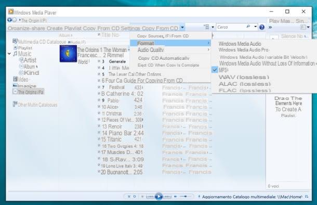Expand the Audio Quality submenu arrow
This screenshot has width=317, height=205.
point(208,50)
